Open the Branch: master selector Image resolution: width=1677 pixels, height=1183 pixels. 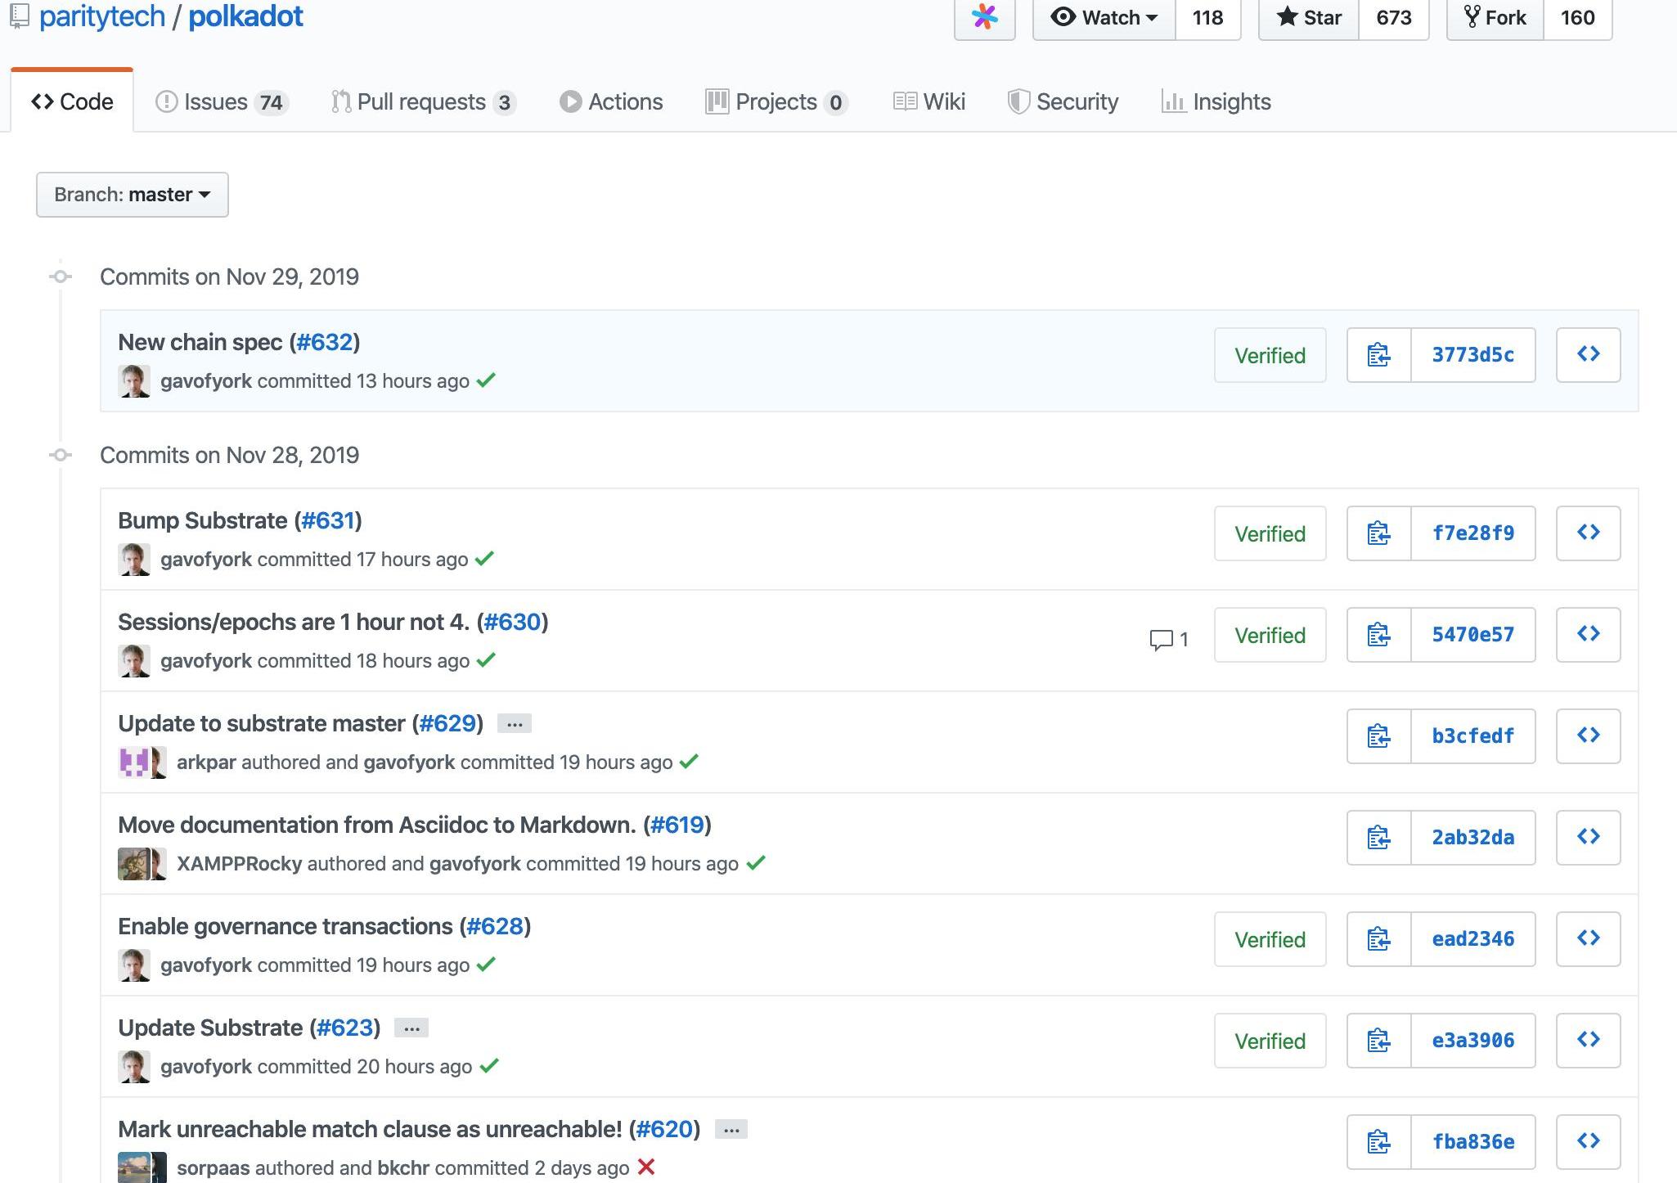pos(133,195)
